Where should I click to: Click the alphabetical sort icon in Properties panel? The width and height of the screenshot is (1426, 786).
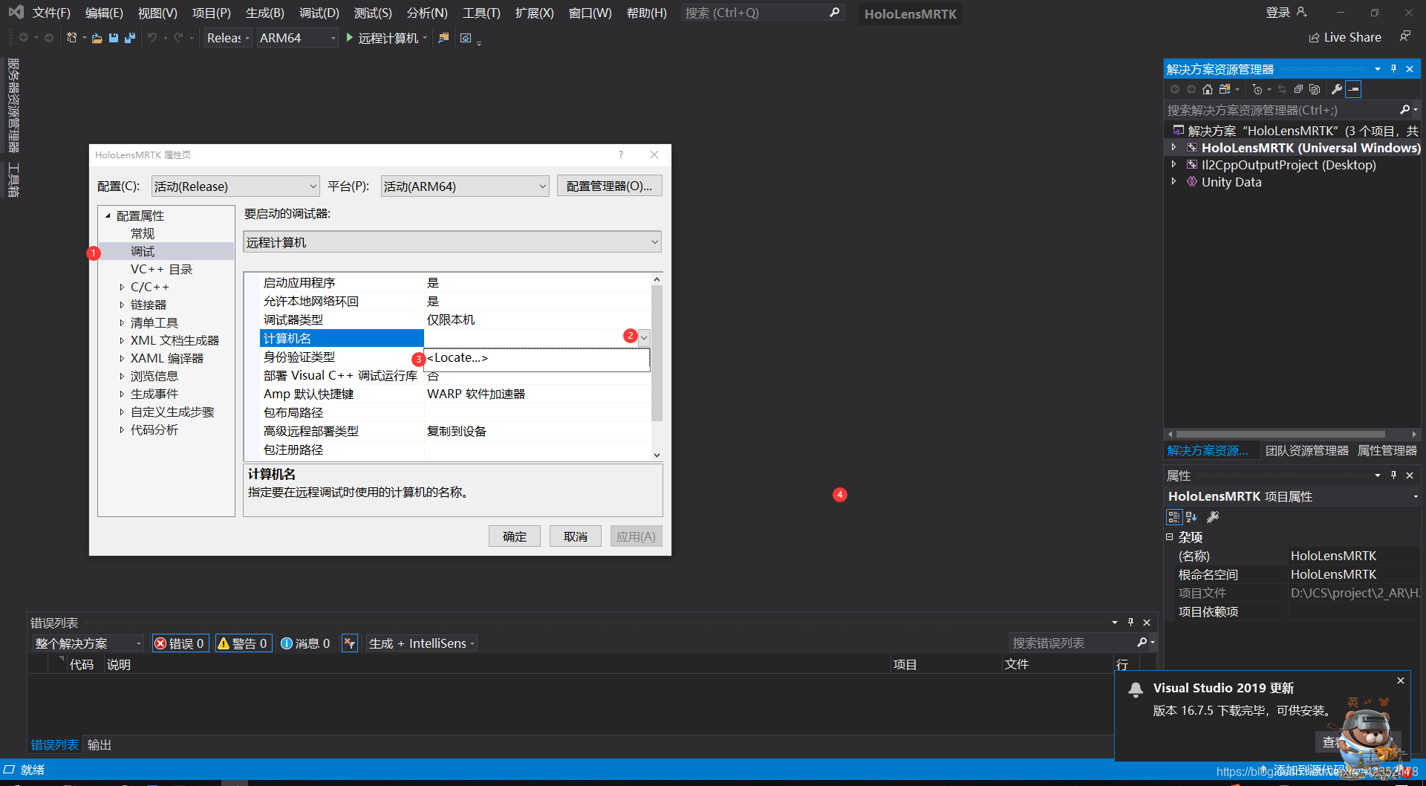pyautogui.click(x=1191, y=517)
